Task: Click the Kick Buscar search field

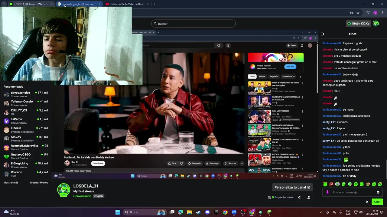Action: (x=193, y=24)
